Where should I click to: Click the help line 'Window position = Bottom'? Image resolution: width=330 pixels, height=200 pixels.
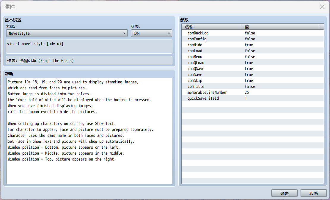(64, 147)
